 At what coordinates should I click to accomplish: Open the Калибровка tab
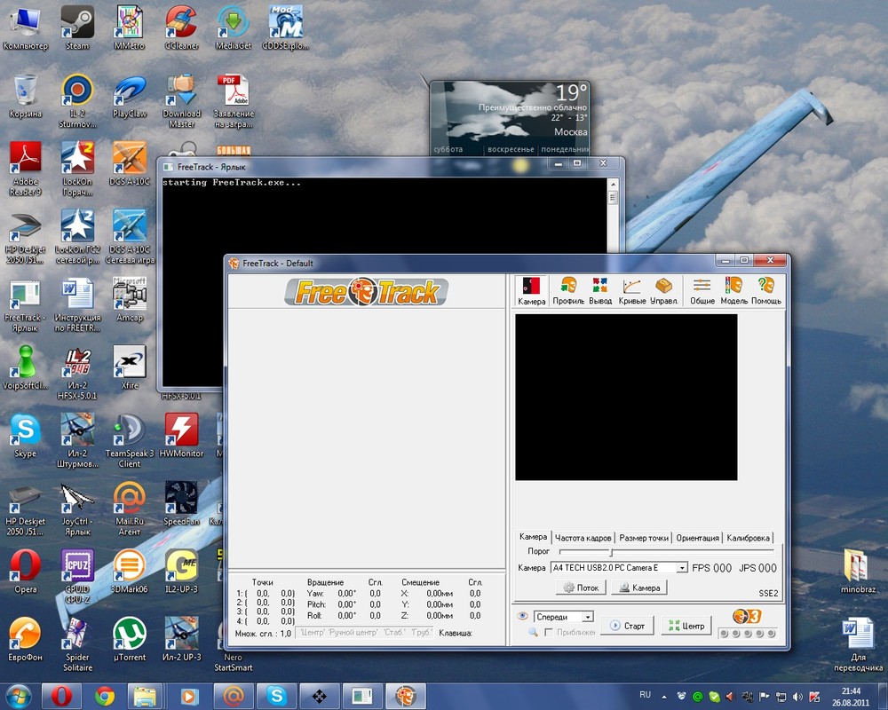[748, 537]
